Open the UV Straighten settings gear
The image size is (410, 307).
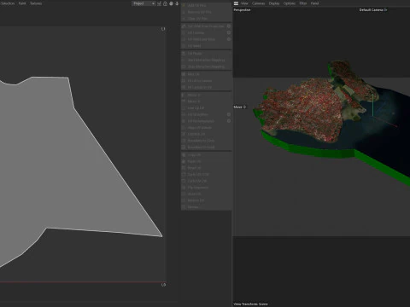click(x=229, y=114)
